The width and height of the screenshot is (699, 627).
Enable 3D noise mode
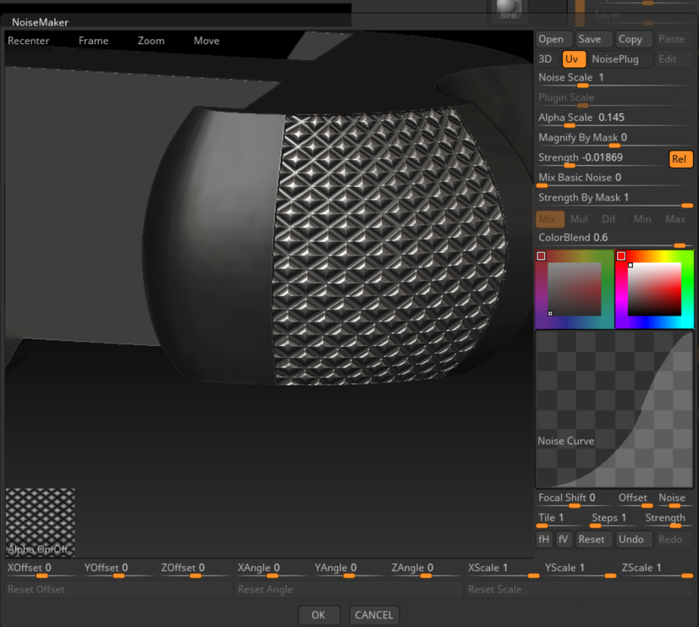[x=546, y=59]
